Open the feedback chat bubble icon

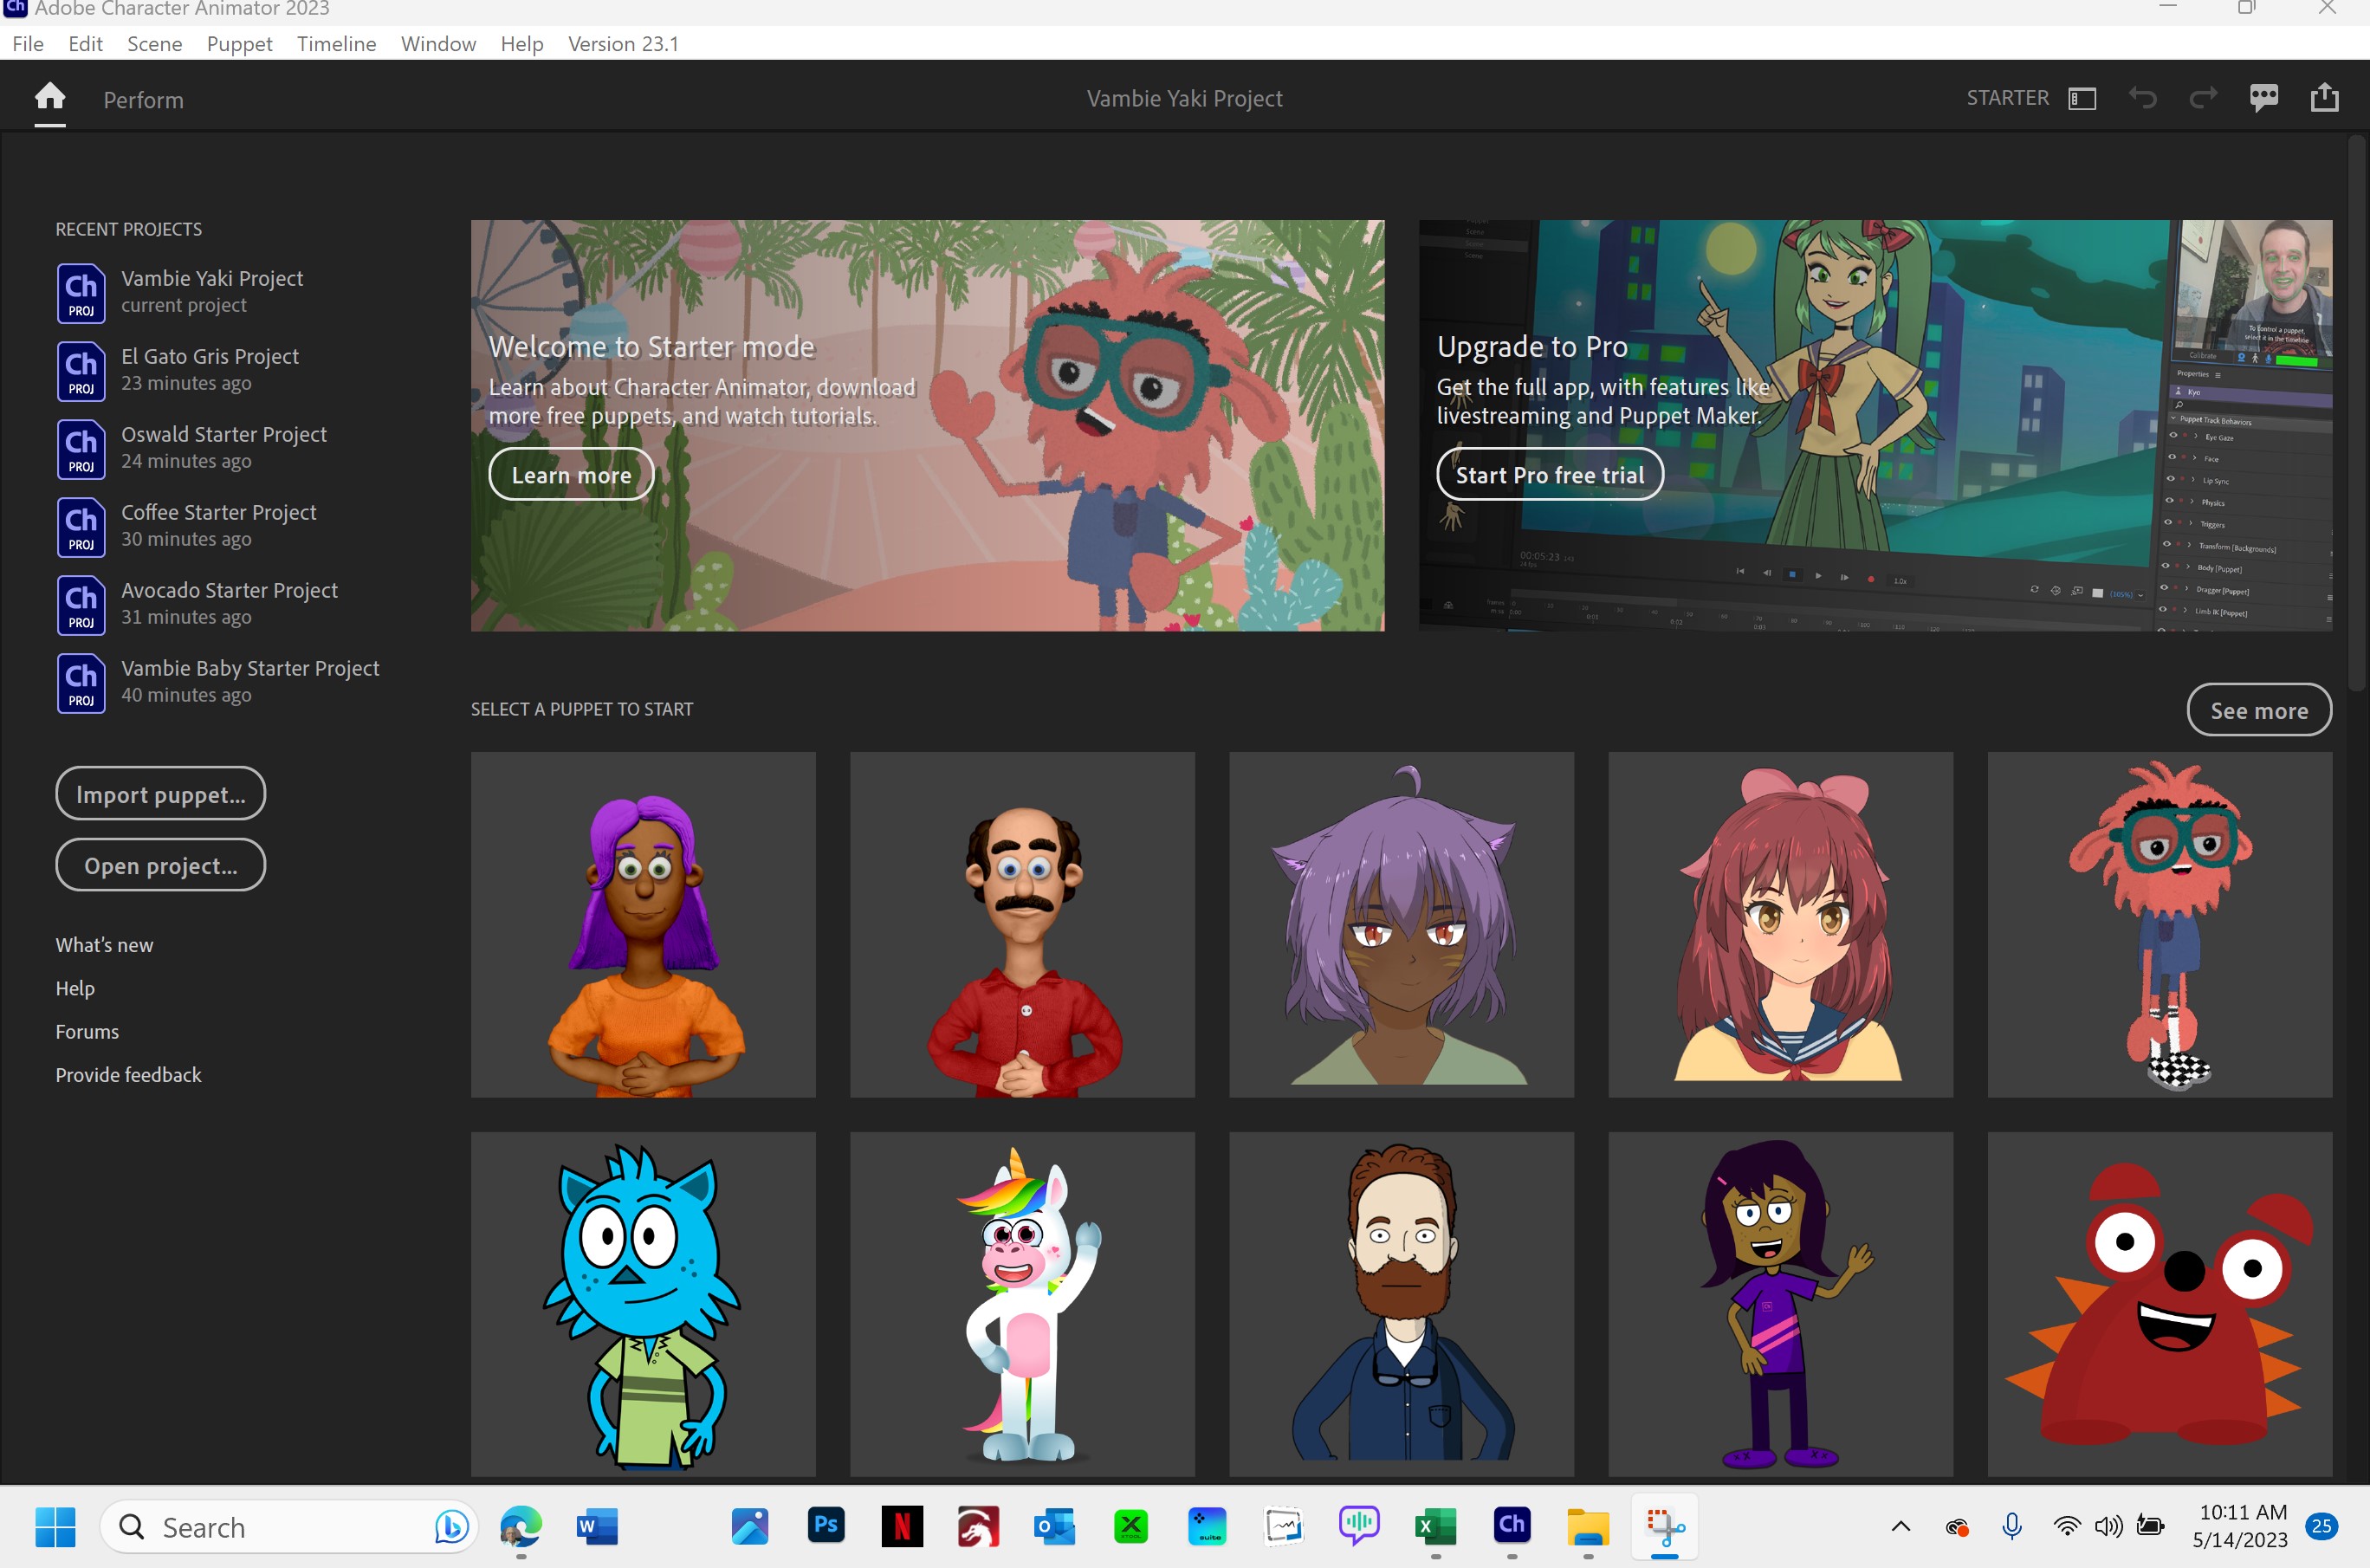[2264, 97]
